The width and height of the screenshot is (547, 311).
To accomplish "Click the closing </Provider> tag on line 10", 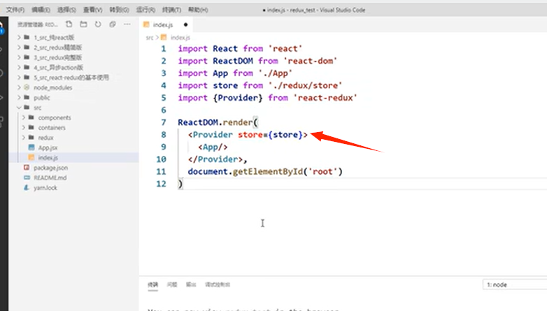I will point(215,159).
